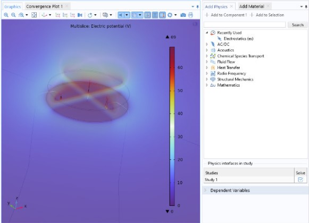Open the go to default view dropdown arrow
Viewport: 309px width, 223px height.
pos(50,15)
